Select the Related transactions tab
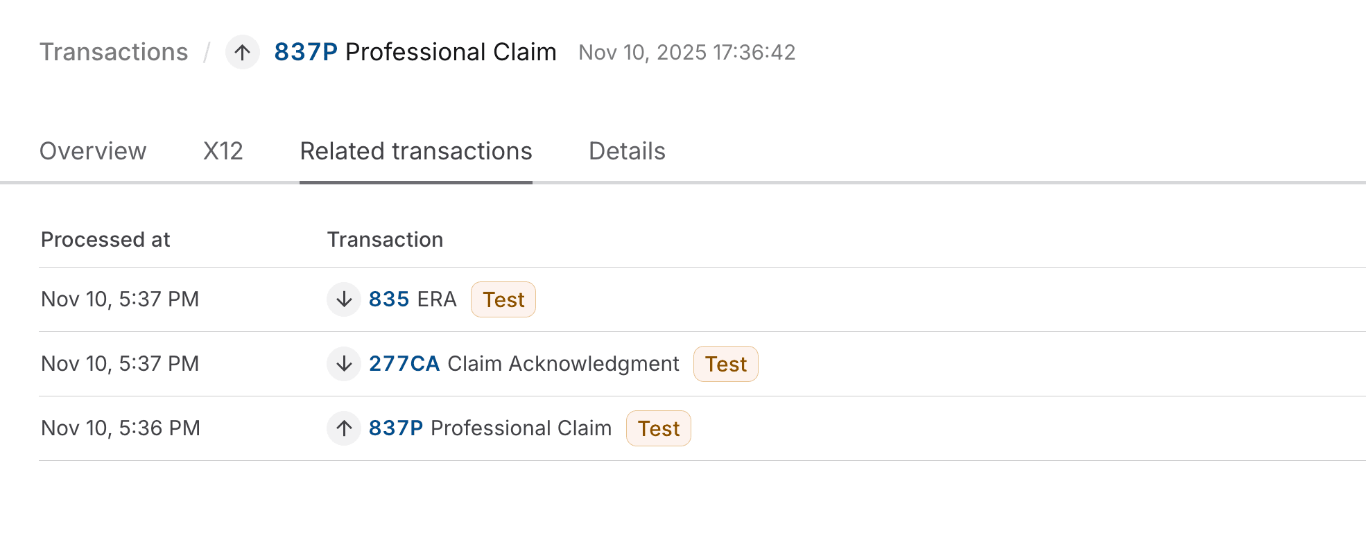This screenshot has width=1366, height=542. 415,151
